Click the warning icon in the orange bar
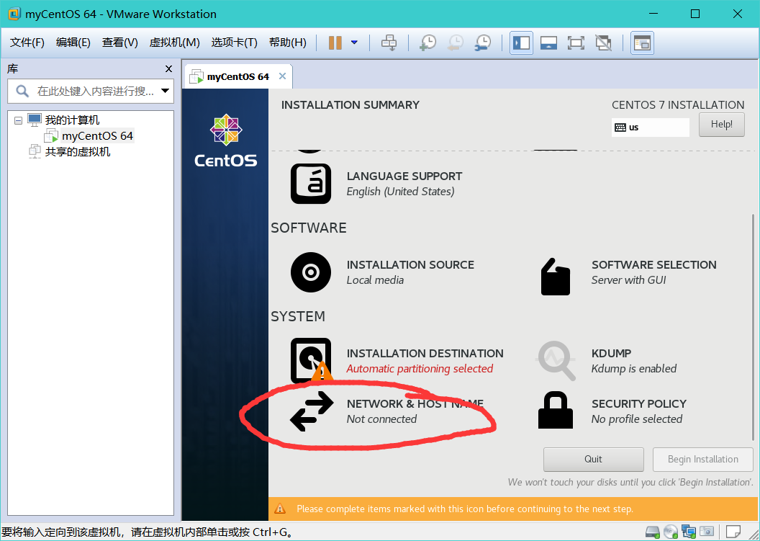 [x=280, y=509]
